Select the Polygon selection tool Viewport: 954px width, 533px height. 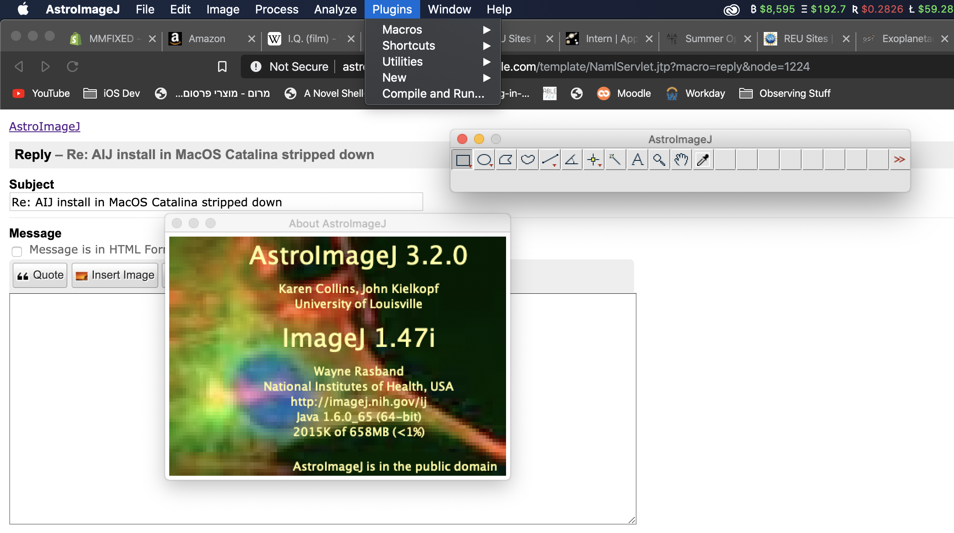506,160
